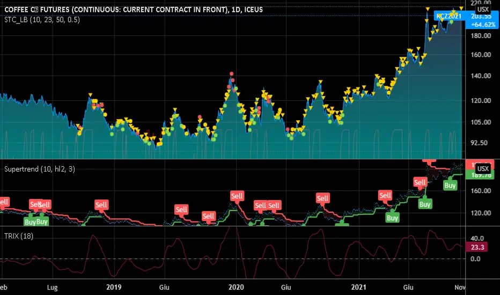Image resolution: width=500 pixels, height=295 pixels.
Task: Click the Sell marker above late 2018
Action: click(x=101, y=204)
